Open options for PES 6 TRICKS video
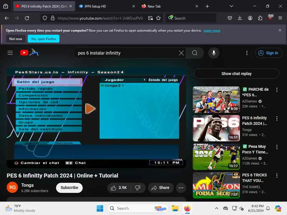 pyautogui.click(x=277, y=176)
